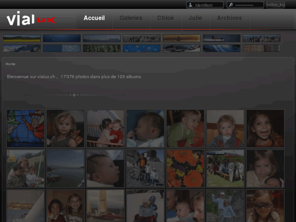Image resolution: width=296 pixels, height=222 pixels.
Task: Select the blue banner with fish
Action: tap(142, 48)
